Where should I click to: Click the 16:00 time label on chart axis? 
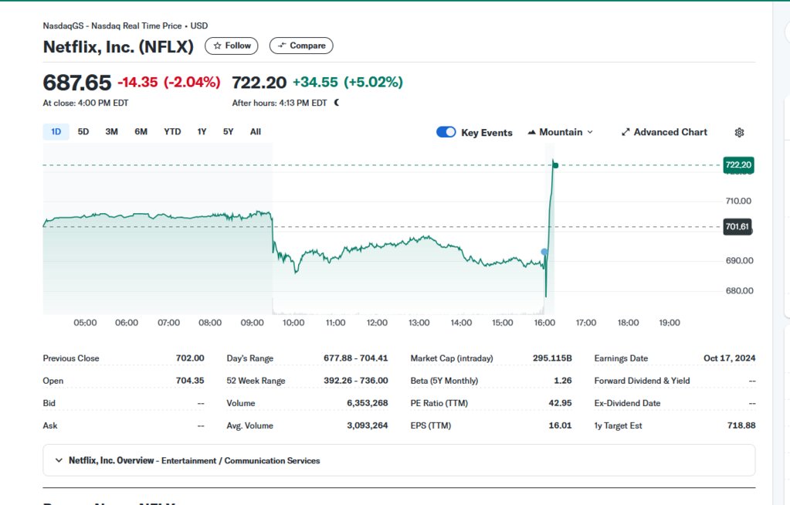click(x=544, y=323)
